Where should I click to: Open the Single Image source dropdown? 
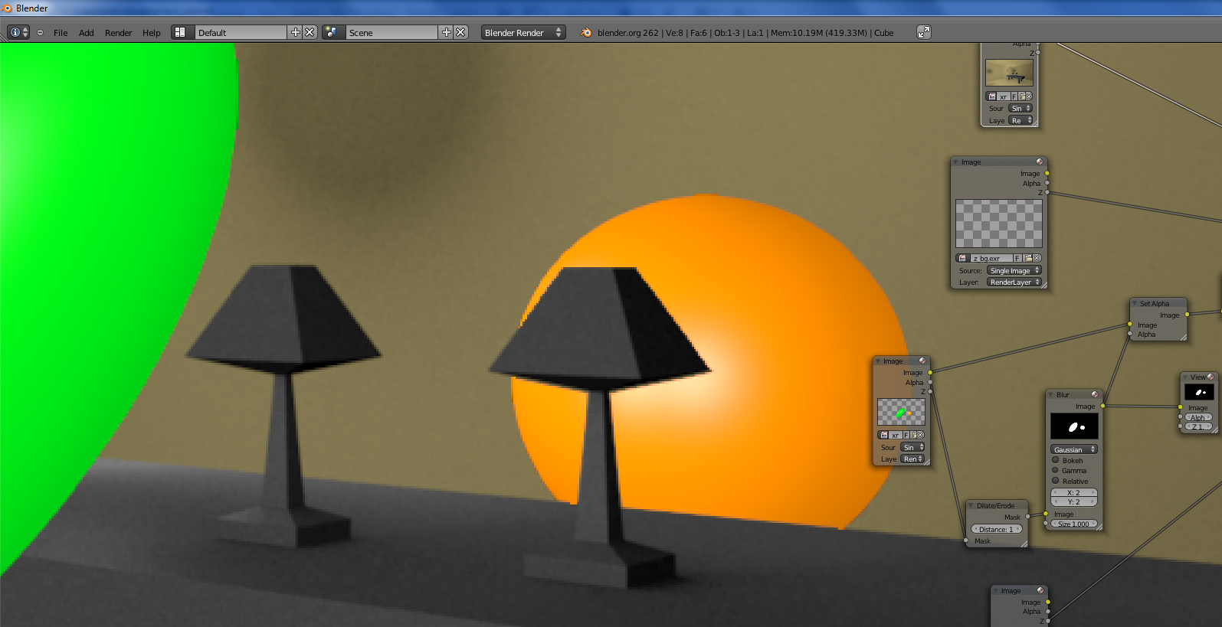tap(1014, 271)
